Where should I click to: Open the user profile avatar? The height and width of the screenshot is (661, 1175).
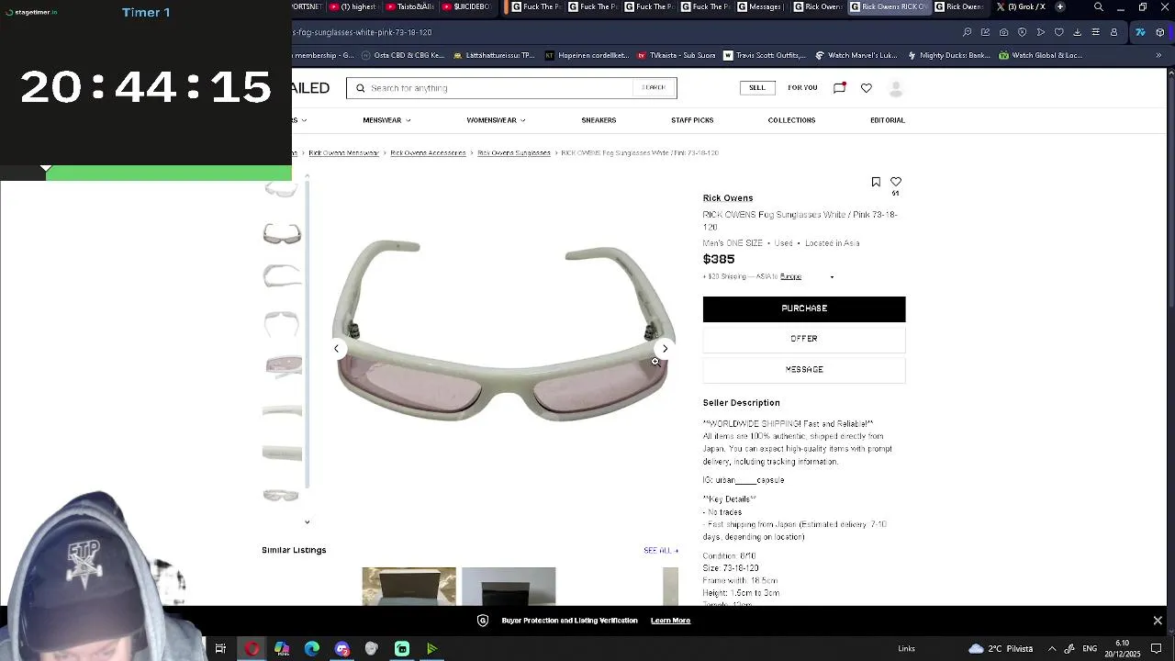pyautogui.click(x=896, y=88)
